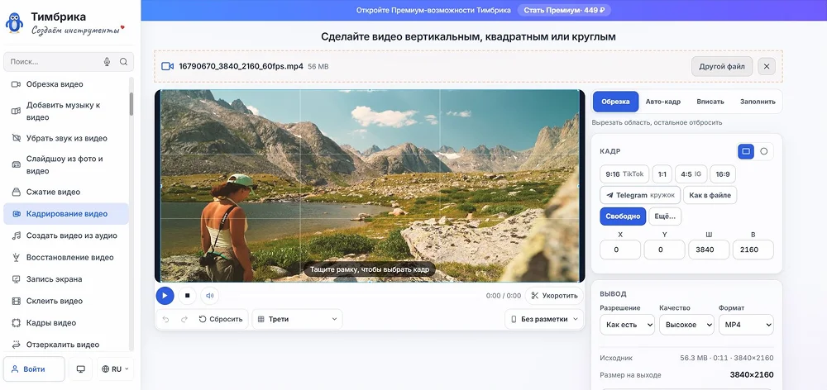Image resolution: width=827 pixels, height=390 pixels.
Task: Stop the video playback
Action: pos(187,296)
